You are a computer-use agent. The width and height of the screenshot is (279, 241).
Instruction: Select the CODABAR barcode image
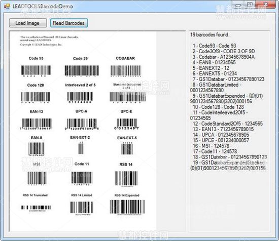126,71
